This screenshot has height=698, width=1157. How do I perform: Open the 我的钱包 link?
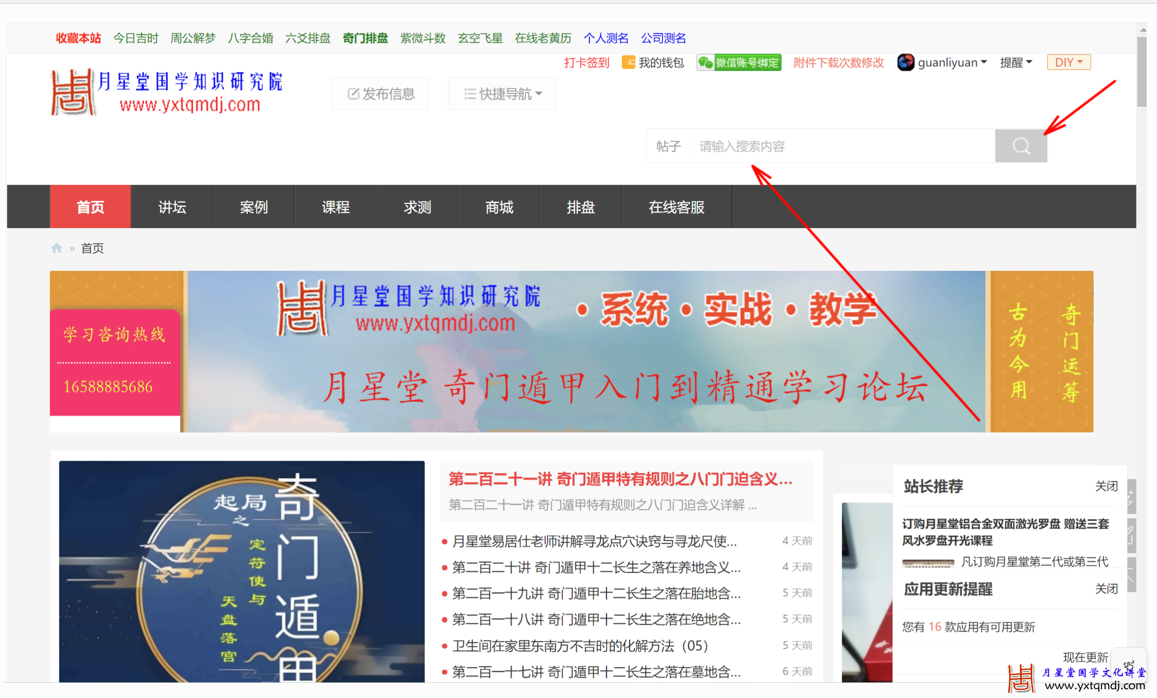[x=661, y=62]
